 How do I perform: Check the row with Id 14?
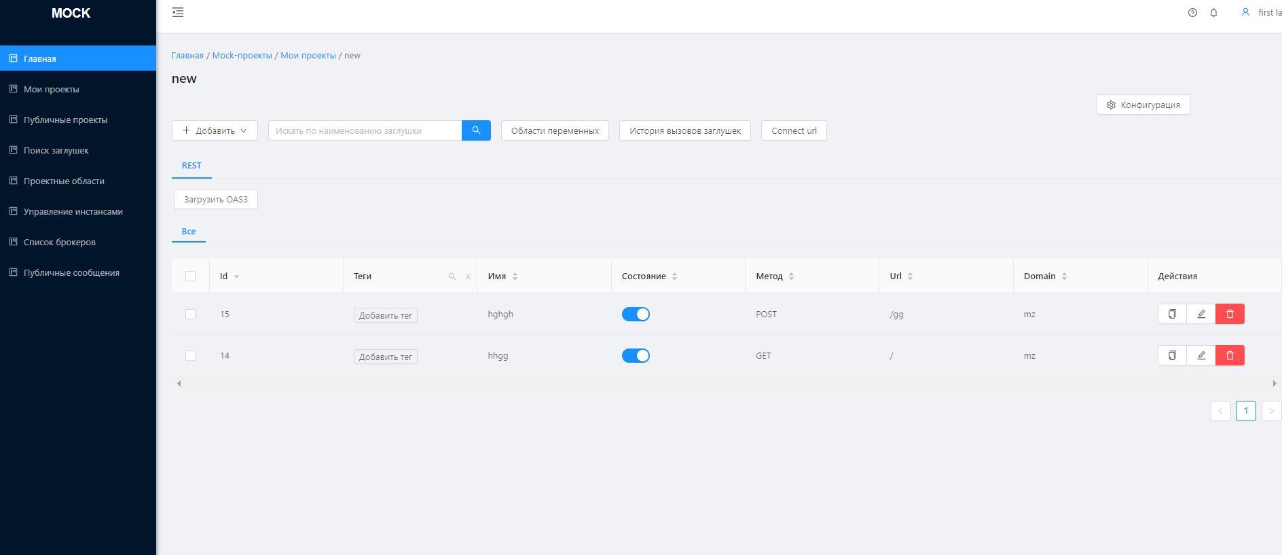pyautogui.click(x=190, y=355)
